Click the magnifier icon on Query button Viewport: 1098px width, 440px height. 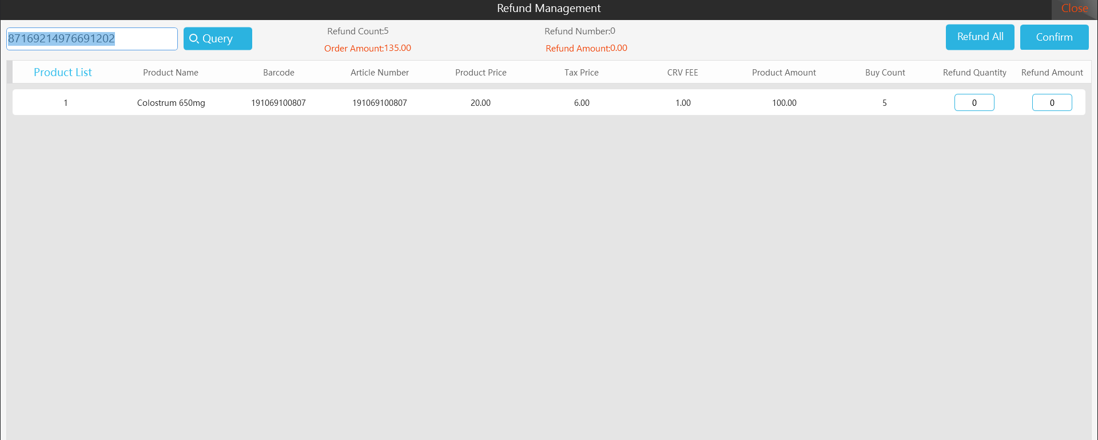(194, 38)
